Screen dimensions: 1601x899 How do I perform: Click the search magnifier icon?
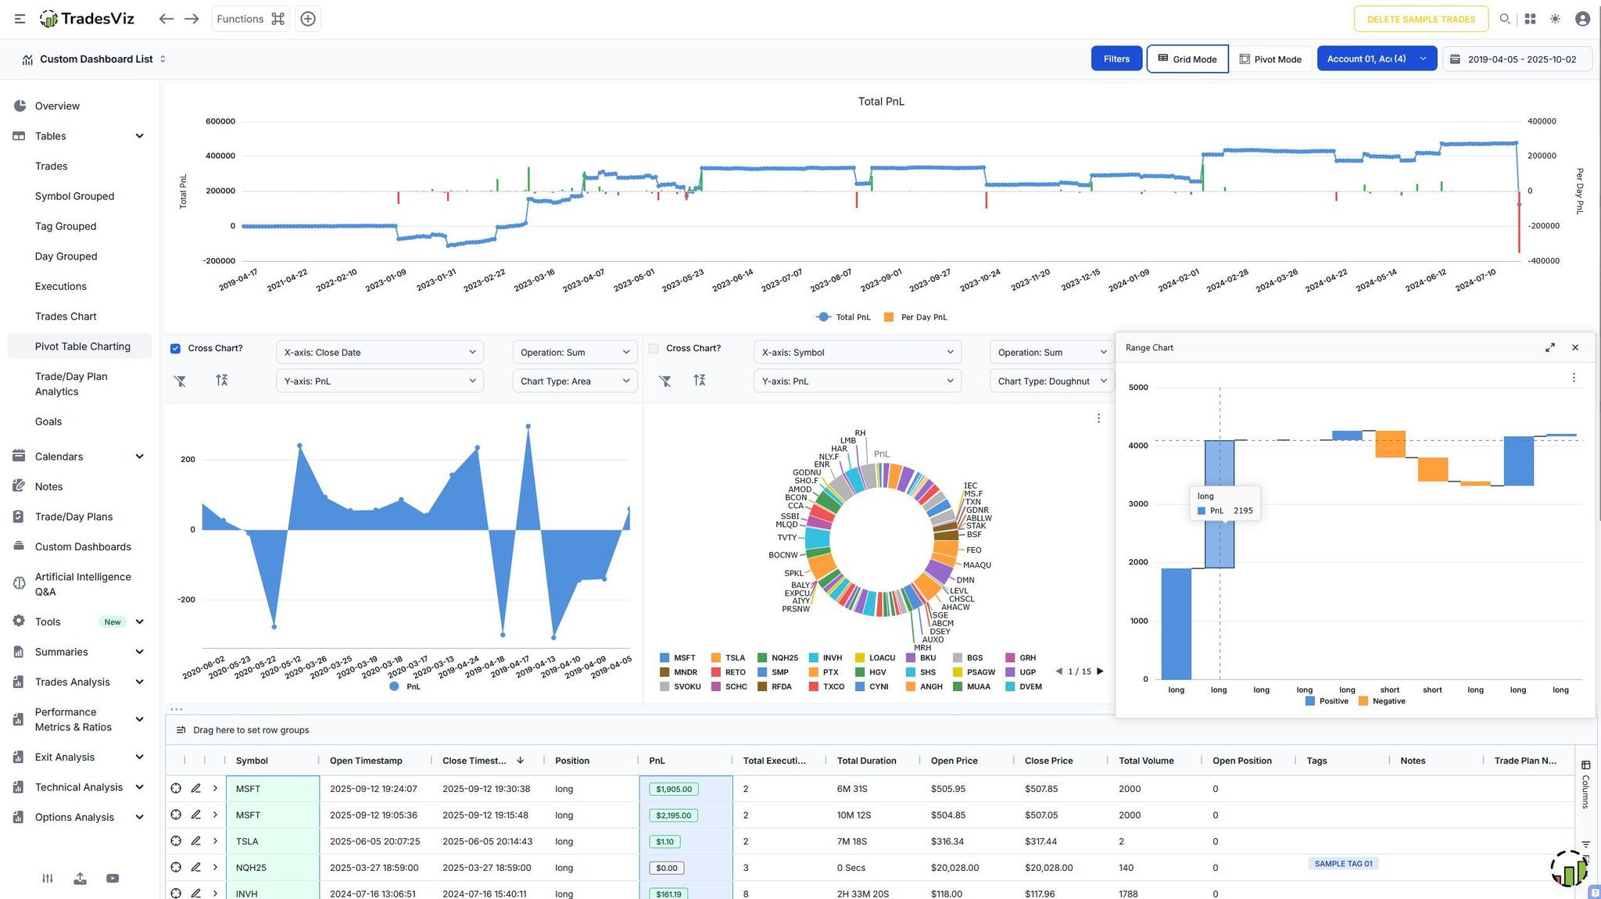coord(1505,19)
